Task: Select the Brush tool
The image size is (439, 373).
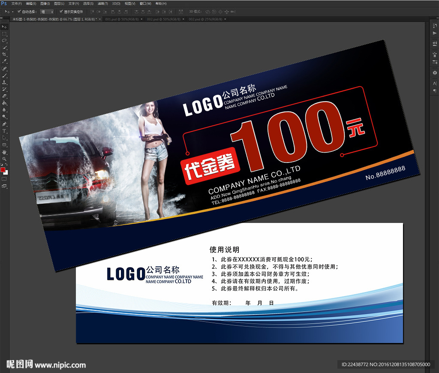Action: 4,75
